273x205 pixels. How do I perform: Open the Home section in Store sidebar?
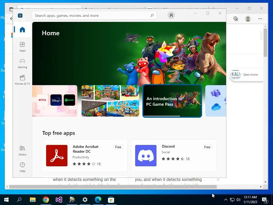coord(22,30)
